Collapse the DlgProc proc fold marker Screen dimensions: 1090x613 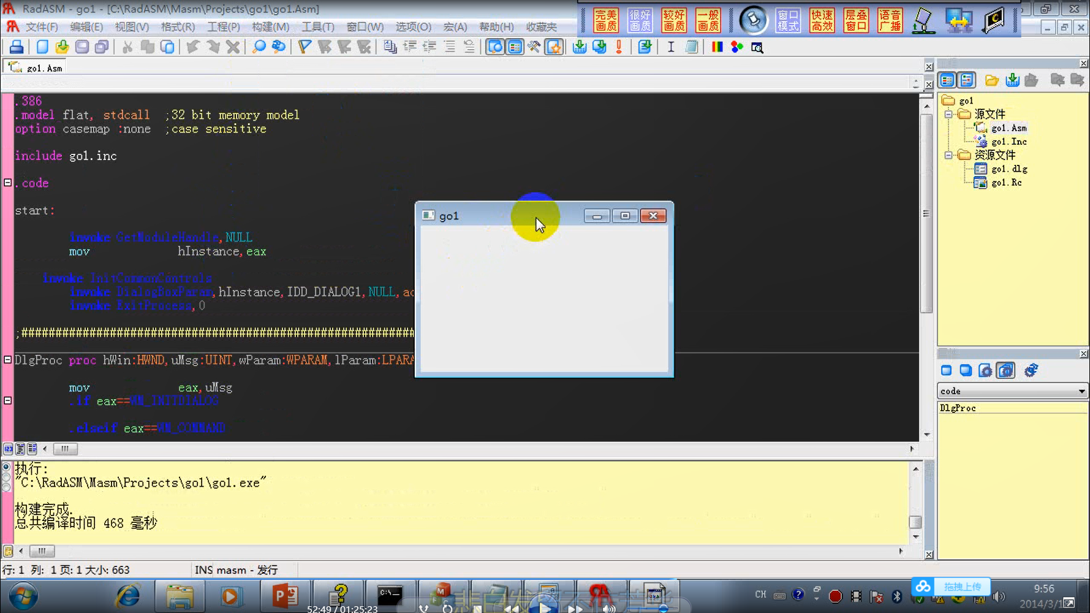pos(8,360)
